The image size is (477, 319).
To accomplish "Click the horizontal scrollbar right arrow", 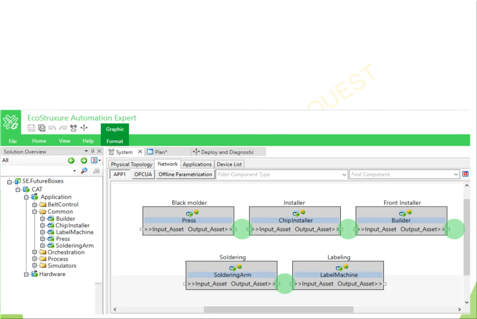I will [459, 309].
